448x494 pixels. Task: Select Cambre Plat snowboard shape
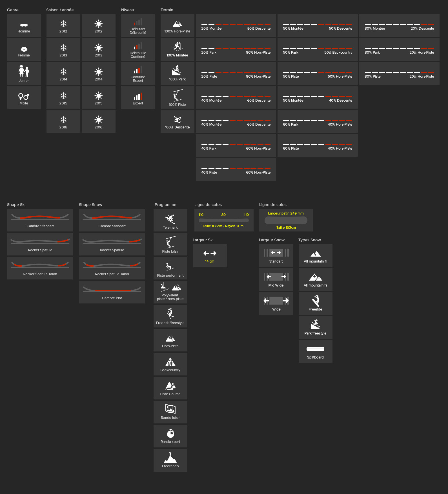[x=112, y=292]
